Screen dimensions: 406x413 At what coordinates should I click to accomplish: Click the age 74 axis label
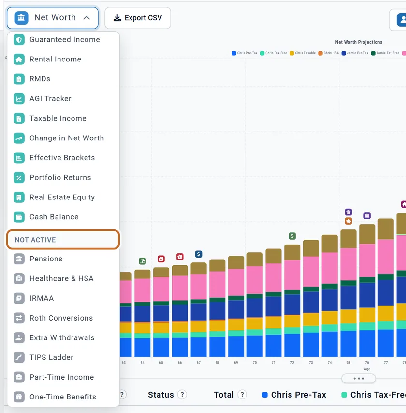click(x=330, y=363)
